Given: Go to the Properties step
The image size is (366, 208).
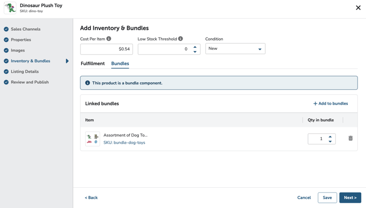Looking at the screenshot, I should pyautogui.click(x=21, y=40).
